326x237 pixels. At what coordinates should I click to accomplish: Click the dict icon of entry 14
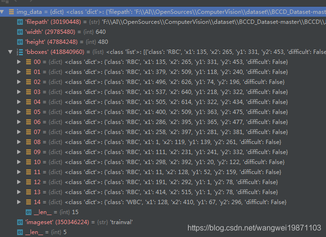click(x=29, y=202)
